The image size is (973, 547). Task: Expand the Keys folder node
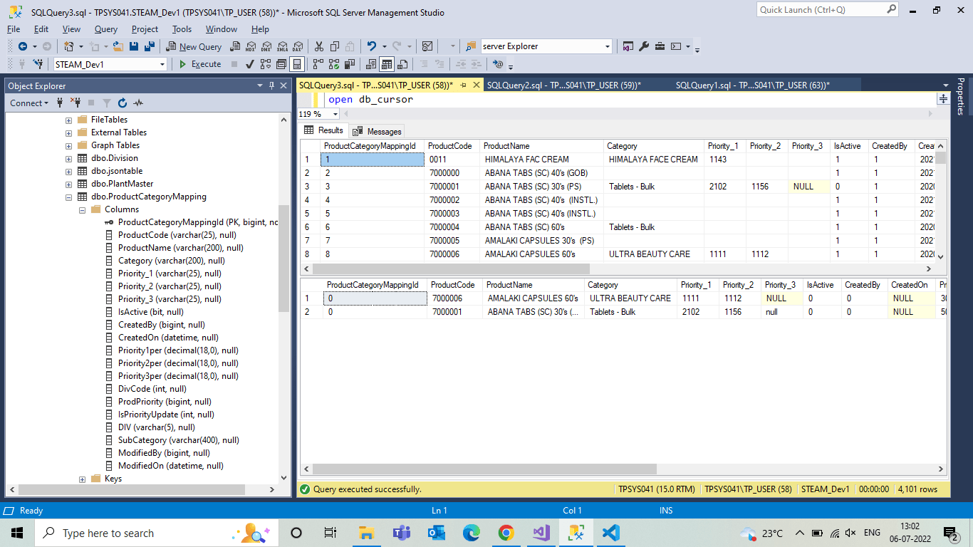82,479
